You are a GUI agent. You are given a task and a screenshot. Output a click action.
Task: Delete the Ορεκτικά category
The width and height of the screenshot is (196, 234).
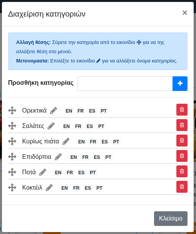click(182, 110)
